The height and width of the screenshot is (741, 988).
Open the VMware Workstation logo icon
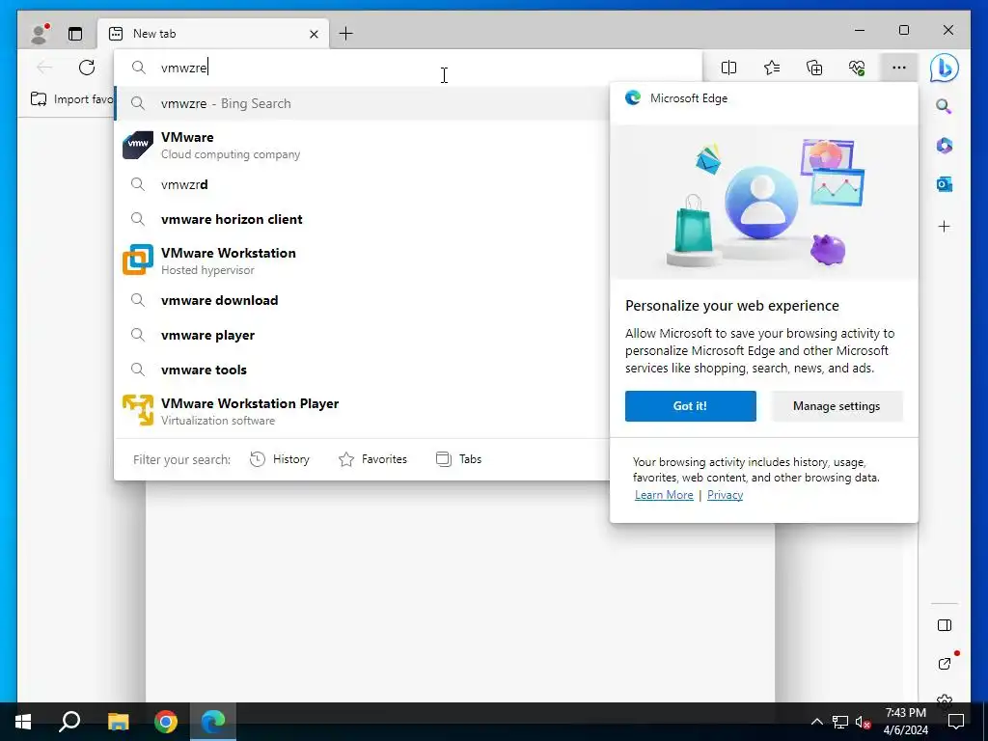pyautogui.click(x=138, y=261)
